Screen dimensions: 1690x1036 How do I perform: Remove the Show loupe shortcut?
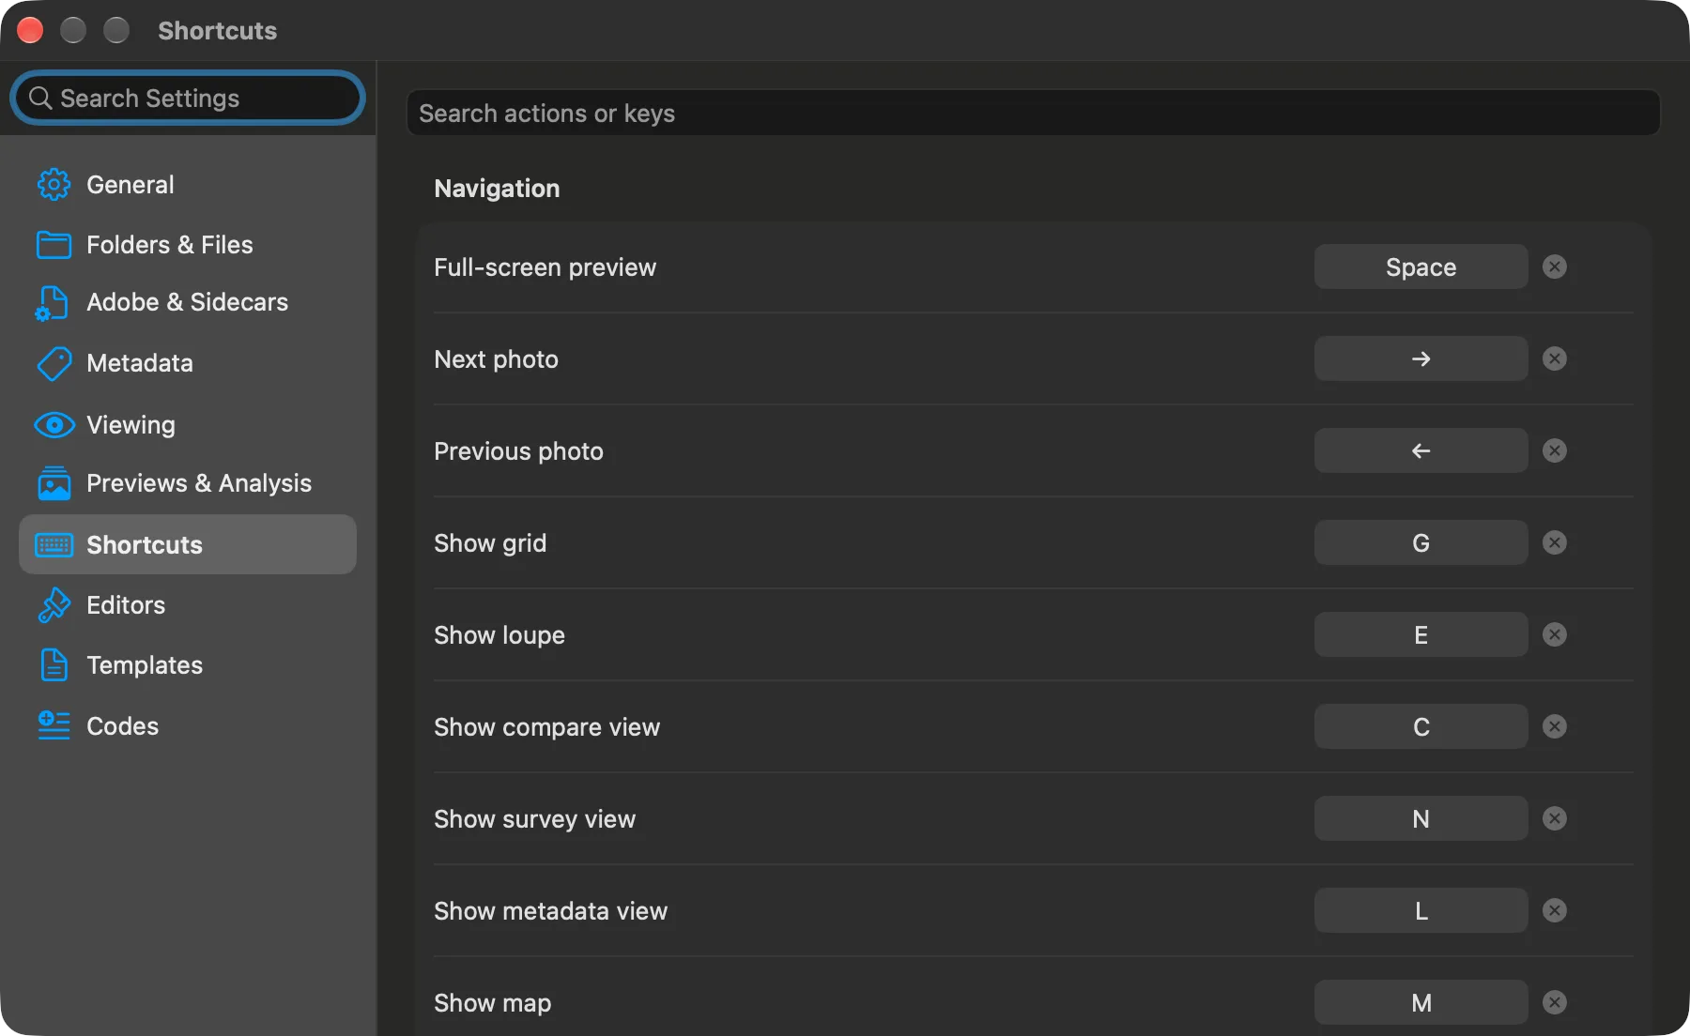click(1555, 635)
